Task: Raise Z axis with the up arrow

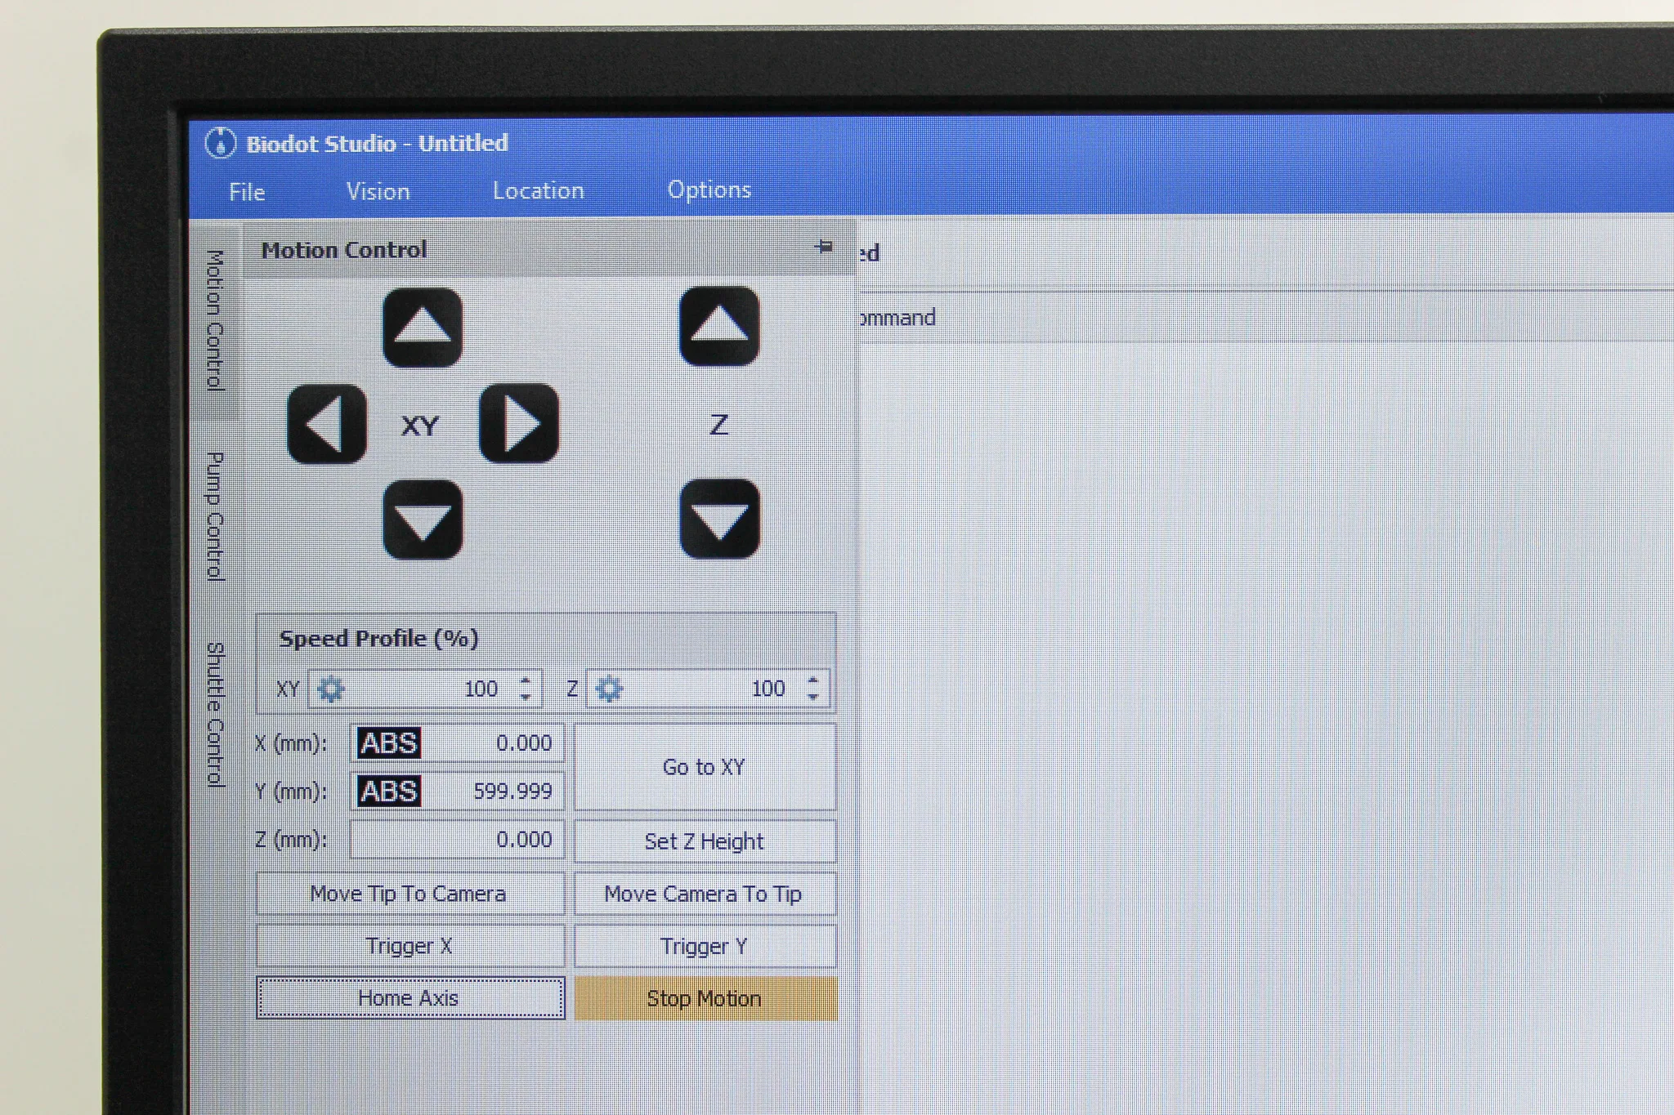Action: point(719,326)
